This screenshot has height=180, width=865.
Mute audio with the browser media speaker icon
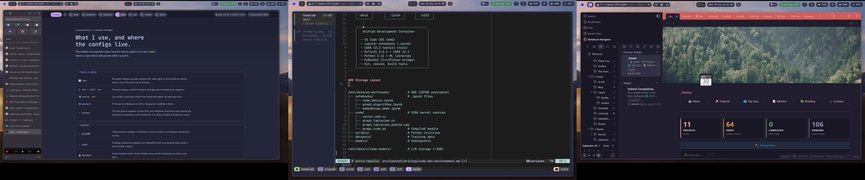pos(38,151)
